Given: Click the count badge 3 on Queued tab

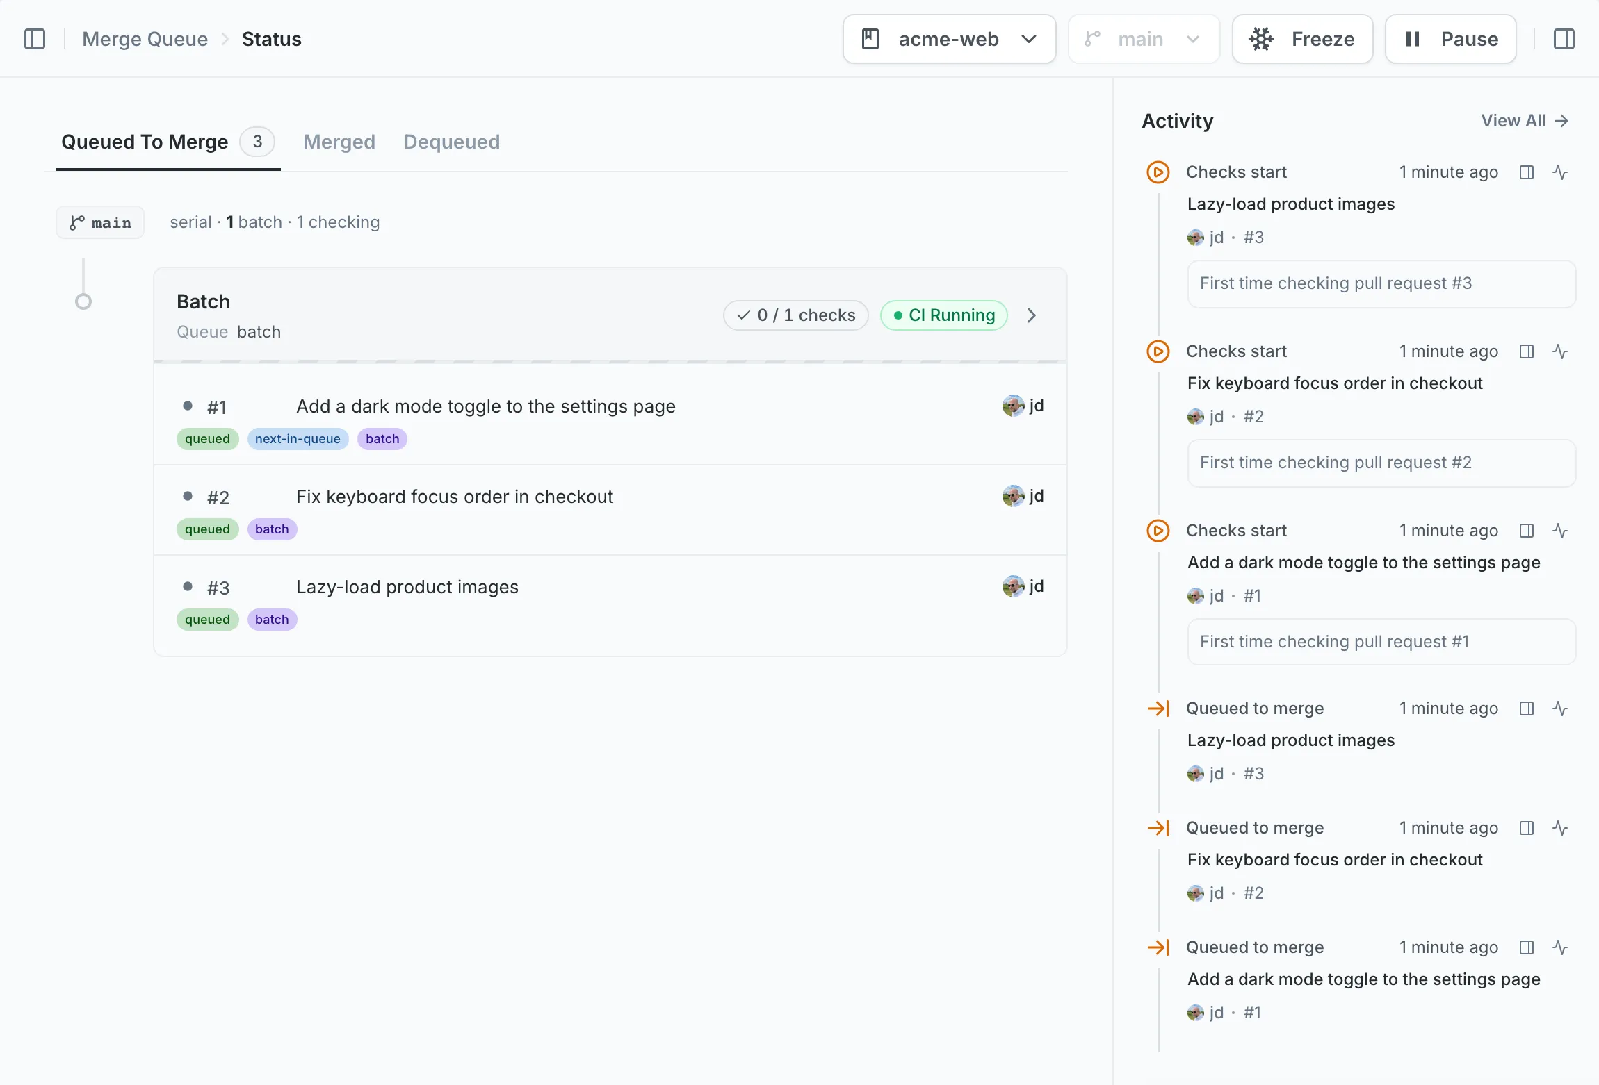Looking at the screenshot, I should pos(257,142).
